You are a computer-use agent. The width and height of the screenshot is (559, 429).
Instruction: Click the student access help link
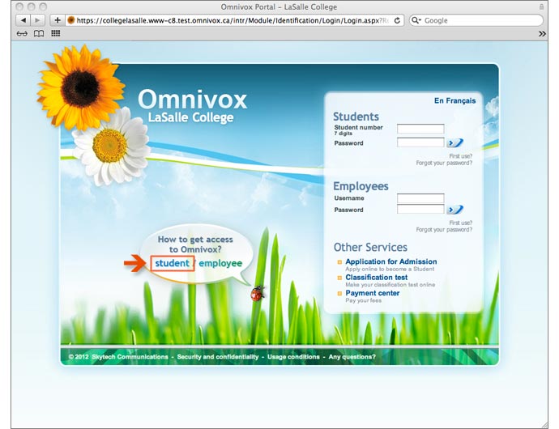point(173,263)
